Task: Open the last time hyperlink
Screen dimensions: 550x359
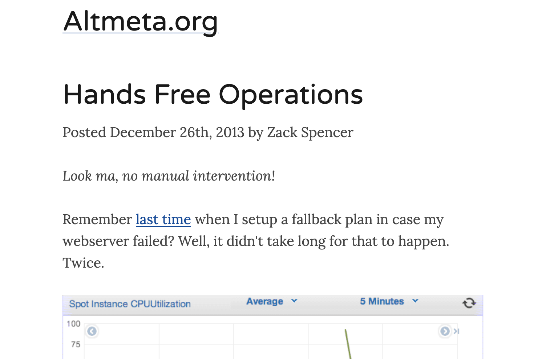Action: [x=163, y=219]
